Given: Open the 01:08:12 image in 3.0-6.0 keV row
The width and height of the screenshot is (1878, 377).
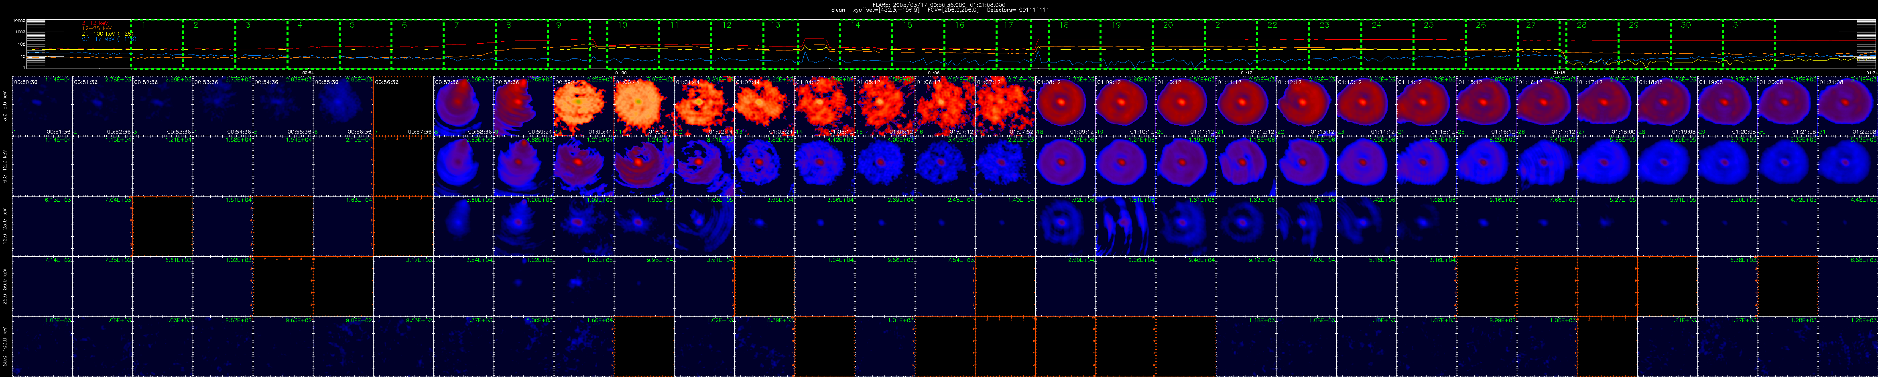Looking at the screenshot, I should tap(1065, 105).
